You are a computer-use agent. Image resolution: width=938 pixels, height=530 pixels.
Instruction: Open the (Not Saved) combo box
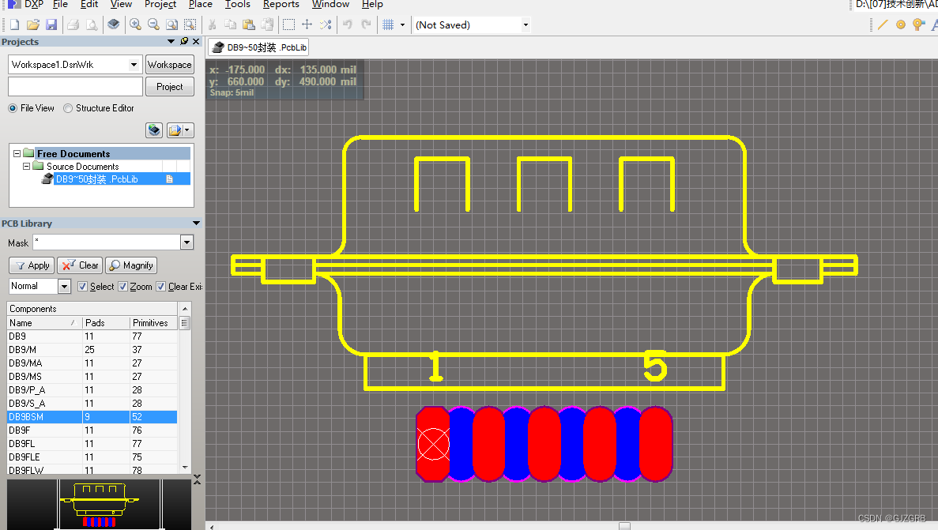click(472, 24)
